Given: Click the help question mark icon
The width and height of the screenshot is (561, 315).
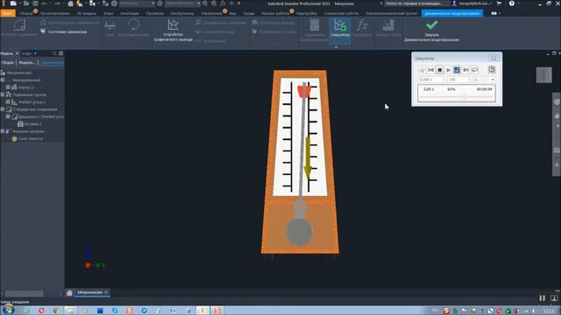Looking at the screenshot, I should tap(512, 3).
